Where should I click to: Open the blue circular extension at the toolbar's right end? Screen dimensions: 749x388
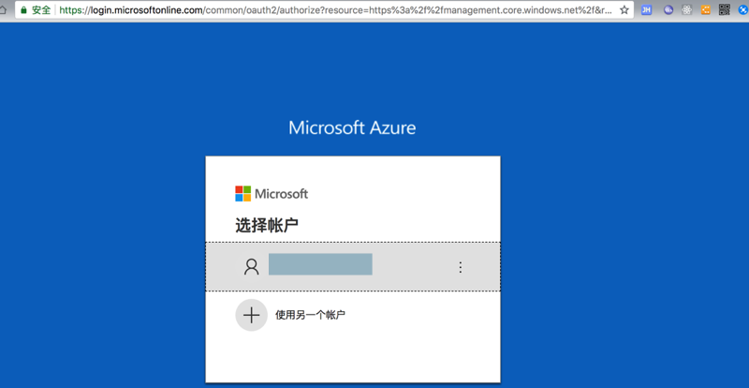pos(743,9)
